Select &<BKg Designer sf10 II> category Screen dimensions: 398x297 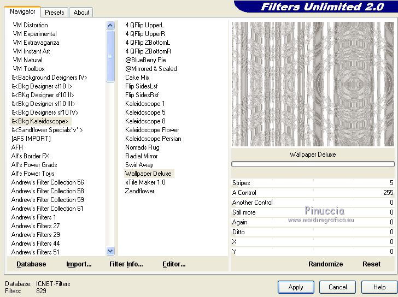pyautogui.click(x=43, y=95)
